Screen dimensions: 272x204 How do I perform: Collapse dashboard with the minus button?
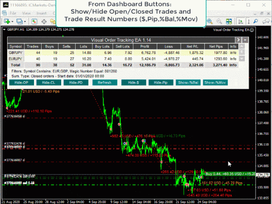point(245,40)
